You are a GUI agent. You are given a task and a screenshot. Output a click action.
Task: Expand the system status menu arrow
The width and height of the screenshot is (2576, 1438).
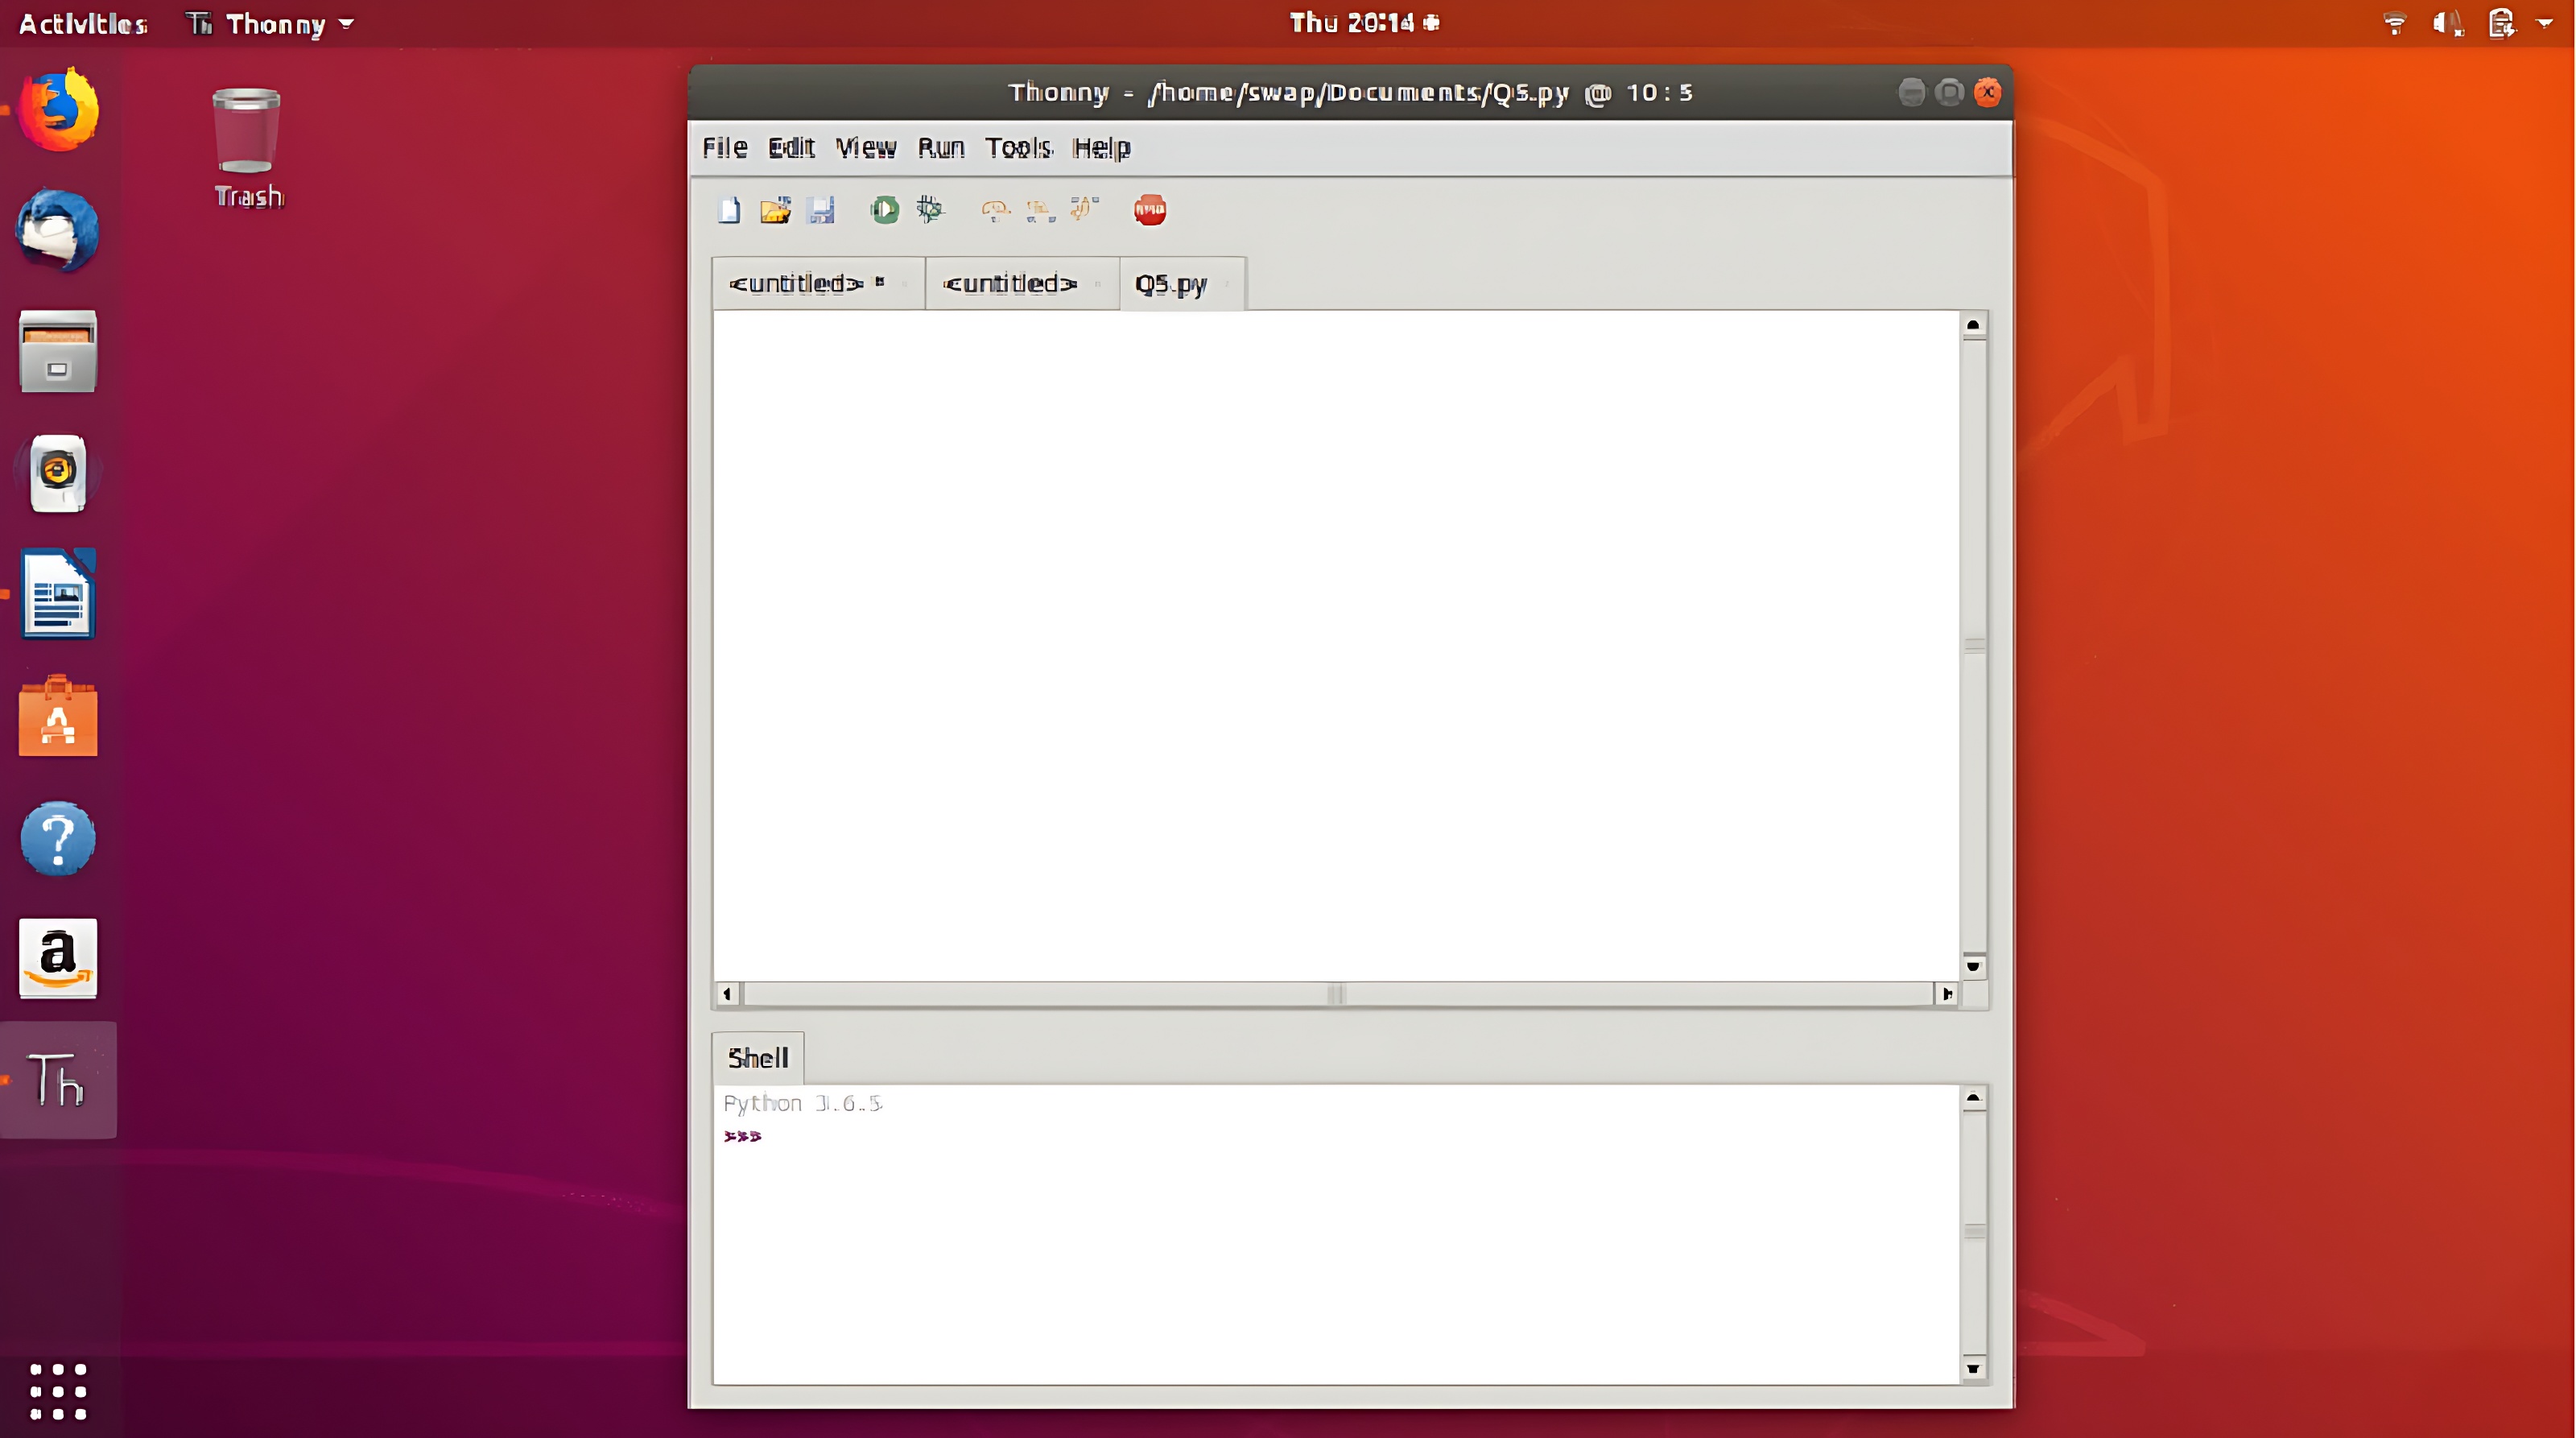[2544, 24]
